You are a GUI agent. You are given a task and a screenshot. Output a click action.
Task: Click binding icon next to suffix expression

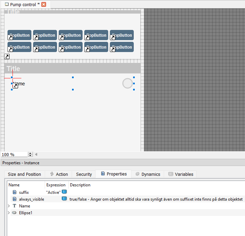(x=64, y=192)
